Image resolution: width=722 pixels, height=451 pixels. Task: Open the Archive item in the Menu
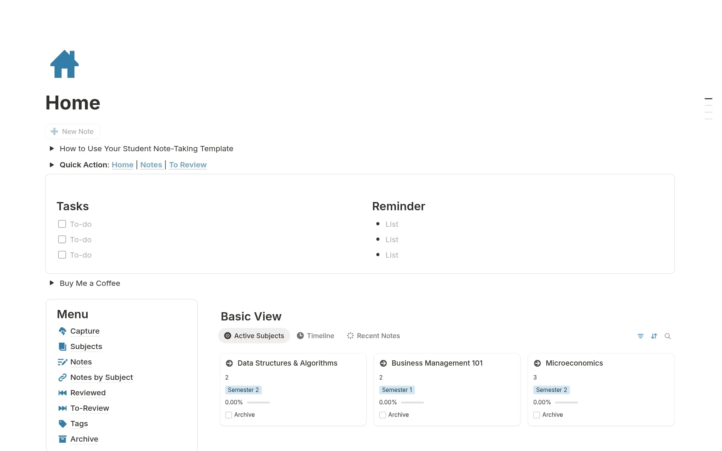tap(84, 439)
